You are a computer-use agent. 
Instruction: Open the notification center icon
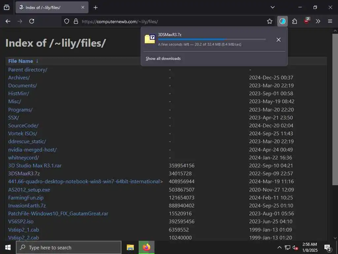(x=328, y=248)
